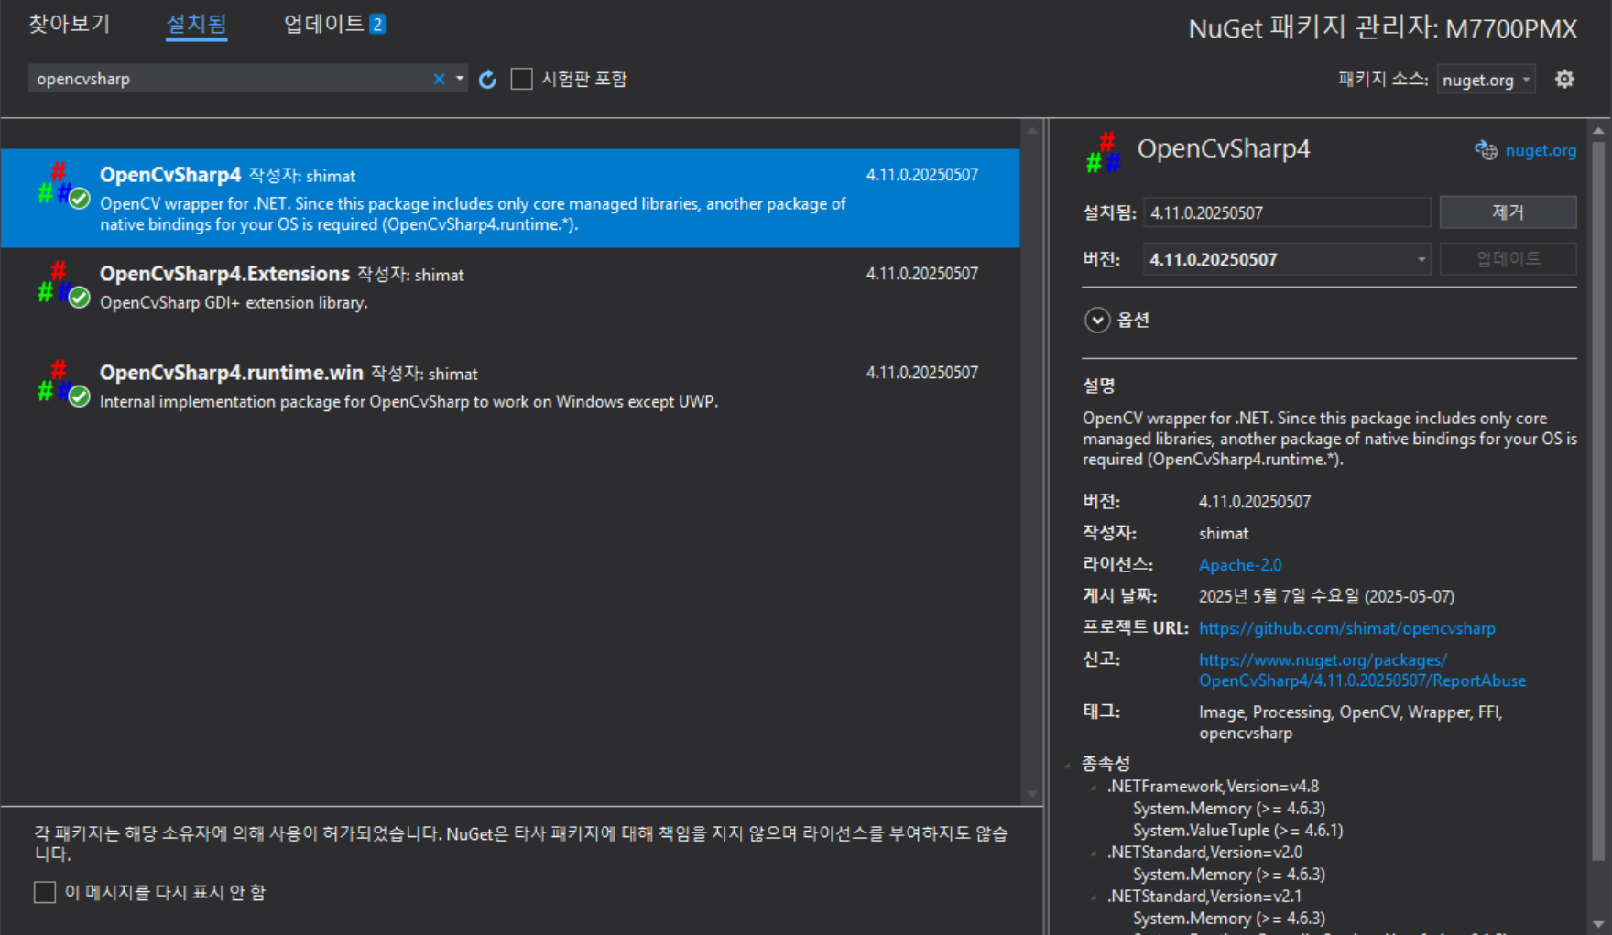This screenshot has width=1612, height=935.
Task: Open the Apache-2.0 license link
Action: (1240, 565)
